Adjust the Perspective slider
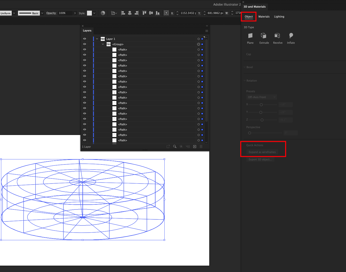346x272 pixels. click(249, 133)
